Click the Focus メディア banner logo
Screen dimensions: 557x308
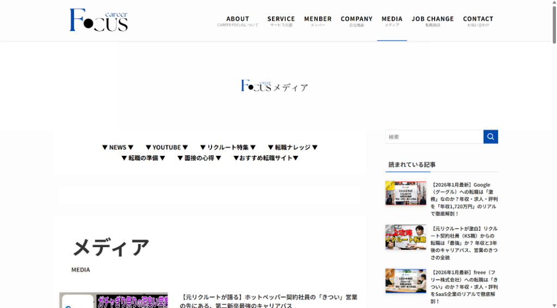[x=274, y=86]
